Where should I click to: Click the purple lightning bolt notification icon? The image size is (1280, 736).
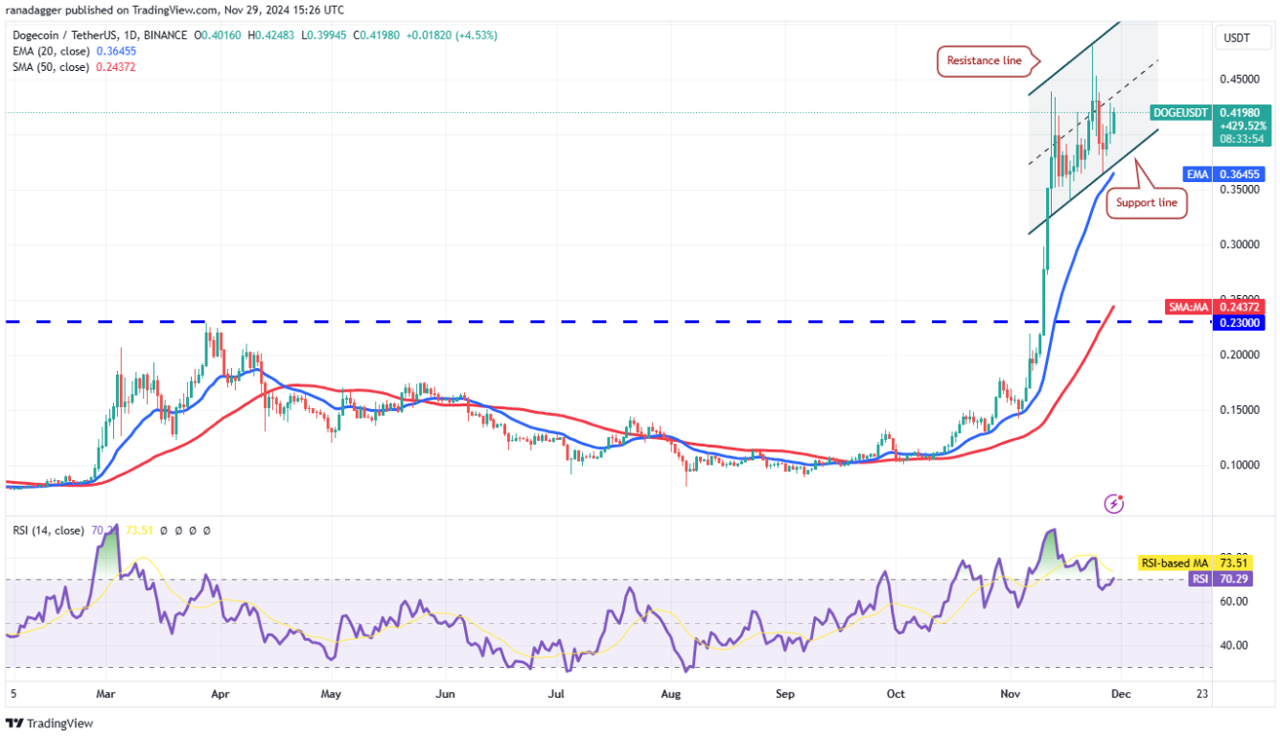(x=1113, y=502)
